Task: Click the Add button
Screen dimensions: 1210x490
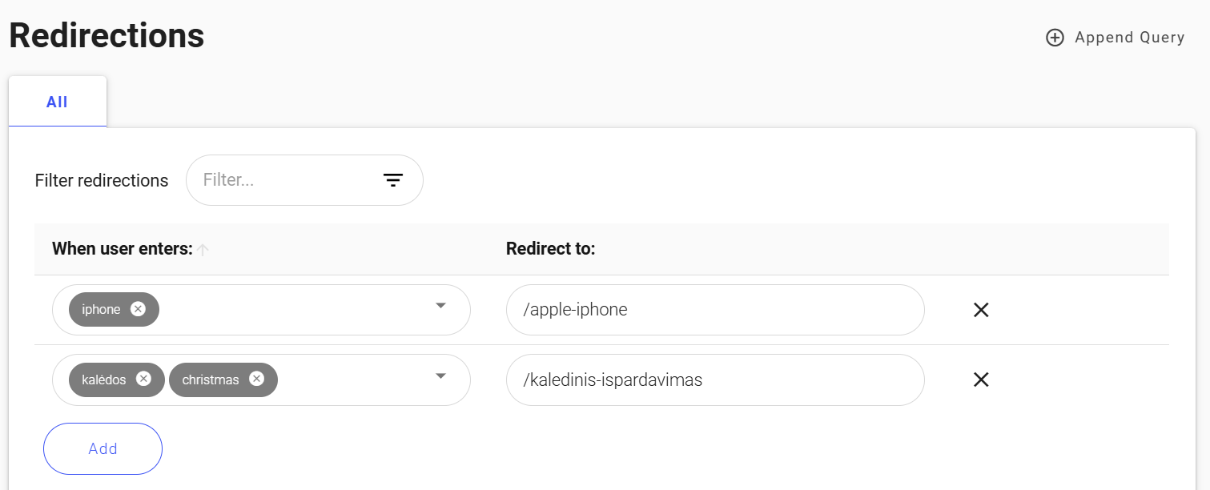Action: click(x=103, y=448)
